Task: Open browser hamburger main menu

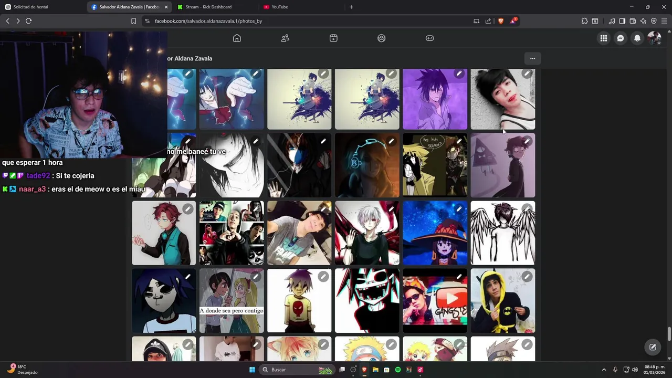Action: [664, 21]
